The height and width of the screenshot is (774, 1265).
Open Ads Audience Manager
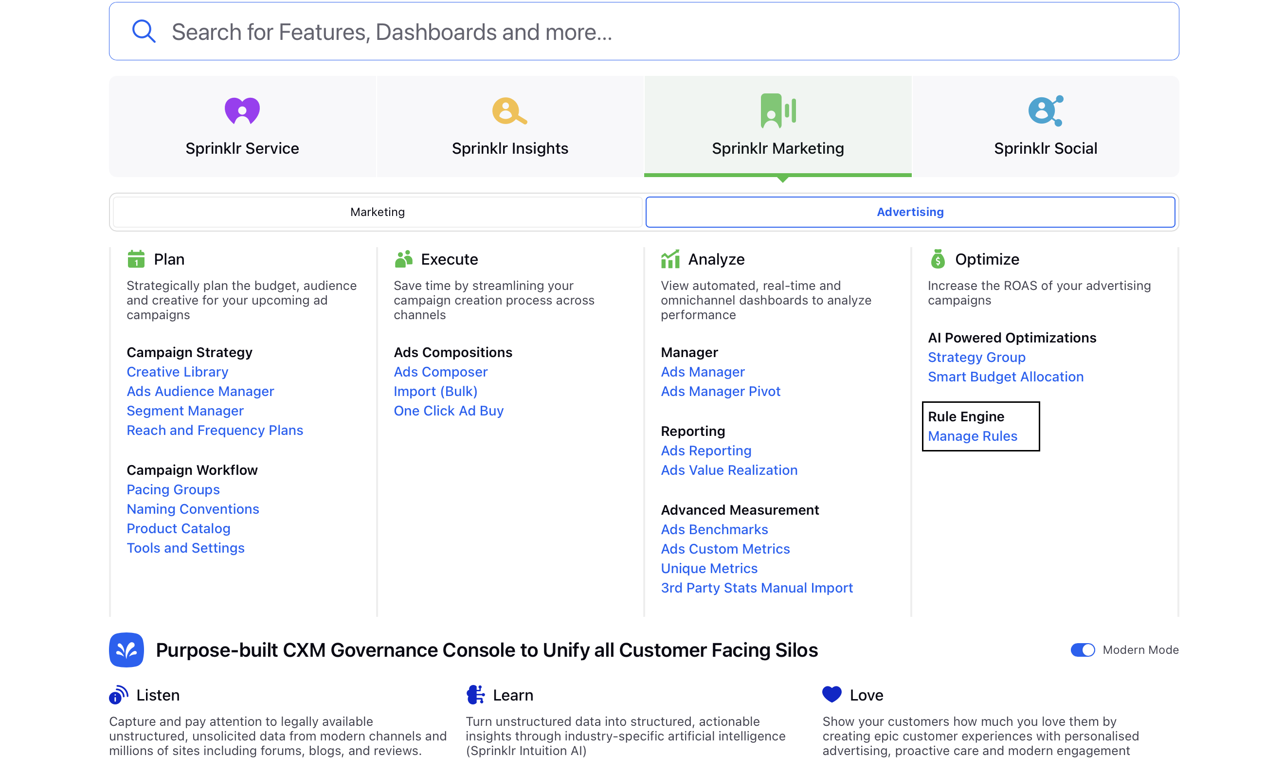click(x=200, y=391)
